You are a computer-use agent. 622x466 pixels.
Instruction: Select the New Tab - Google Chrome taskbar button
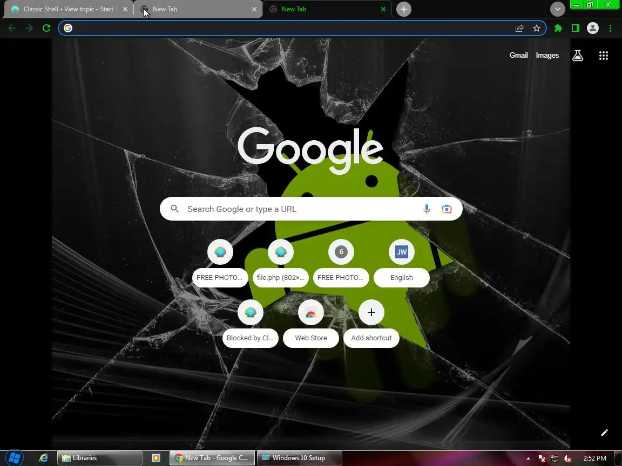tap(212, 458)
